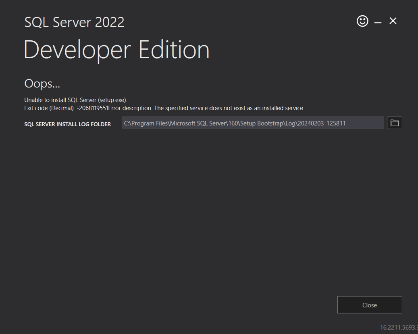Minimize the SQL Server installer window
The image size is (418, 334).
pyautogui.click(x=378, y=23)
